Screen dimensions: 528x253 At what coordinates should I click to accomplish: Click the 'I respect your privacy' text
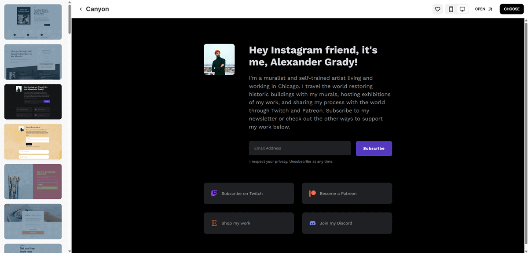click(x=291, y=161)
